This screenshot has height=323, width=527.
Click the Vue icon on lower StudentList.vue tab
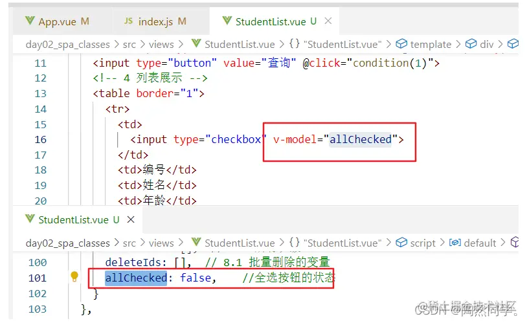coord(30,219)
